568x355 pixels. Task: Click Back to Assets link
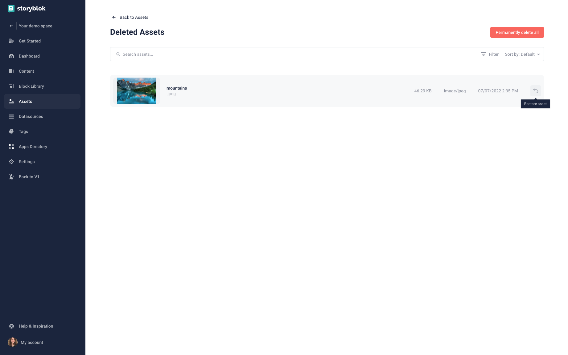[x=134, y=17]
